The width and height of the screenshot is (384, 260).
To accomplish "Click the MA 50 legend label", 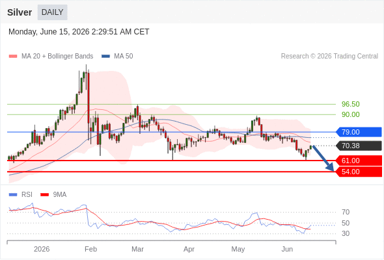I will (124, 57).
